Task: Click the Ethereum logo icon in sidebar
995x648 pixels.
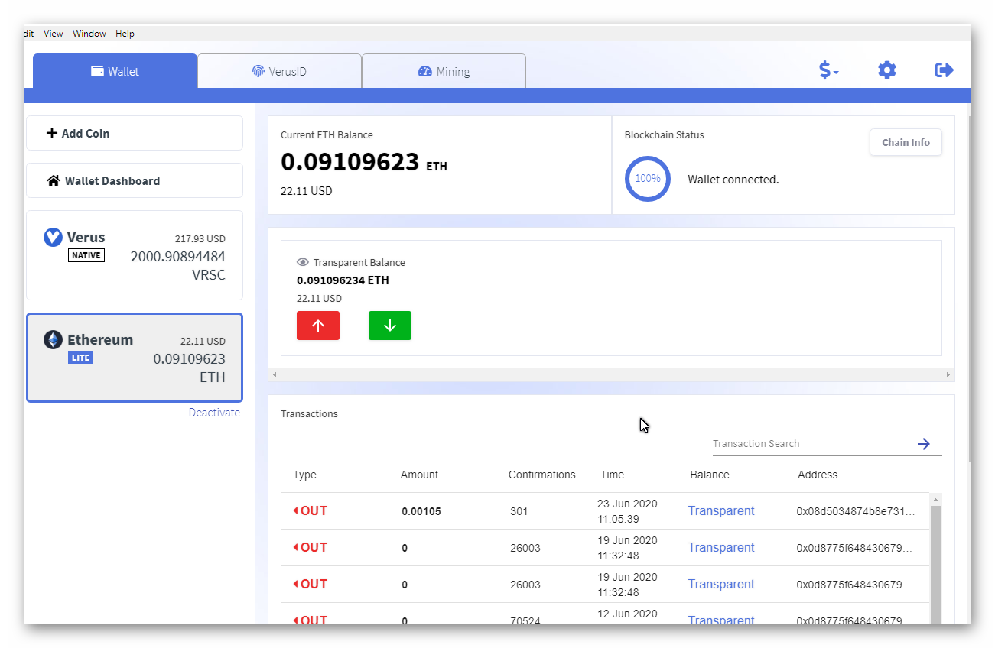Action: coord(53,339)
